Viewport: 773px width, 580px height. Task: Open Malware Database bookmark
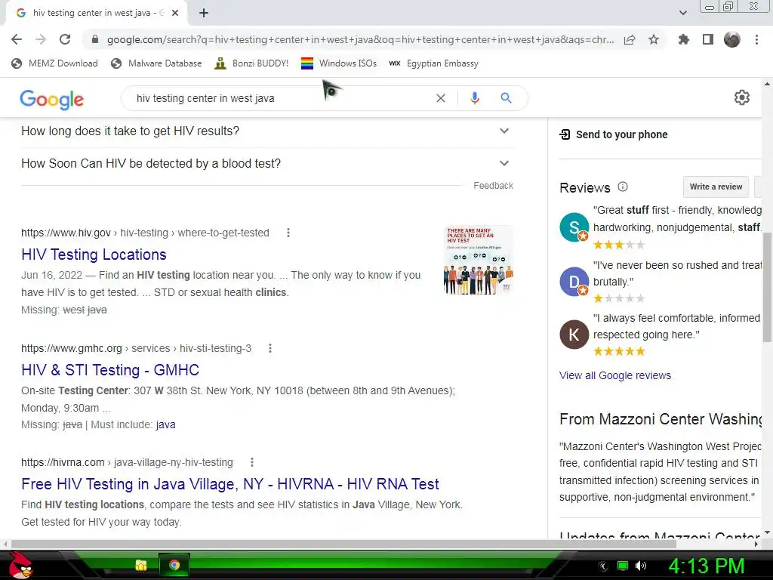[157, 63]
